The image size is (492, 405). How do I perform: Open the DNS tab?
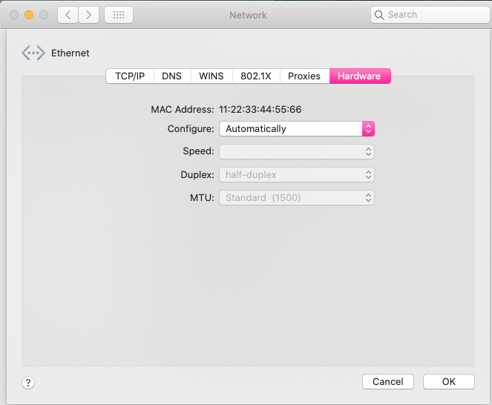tap(171, 76)
